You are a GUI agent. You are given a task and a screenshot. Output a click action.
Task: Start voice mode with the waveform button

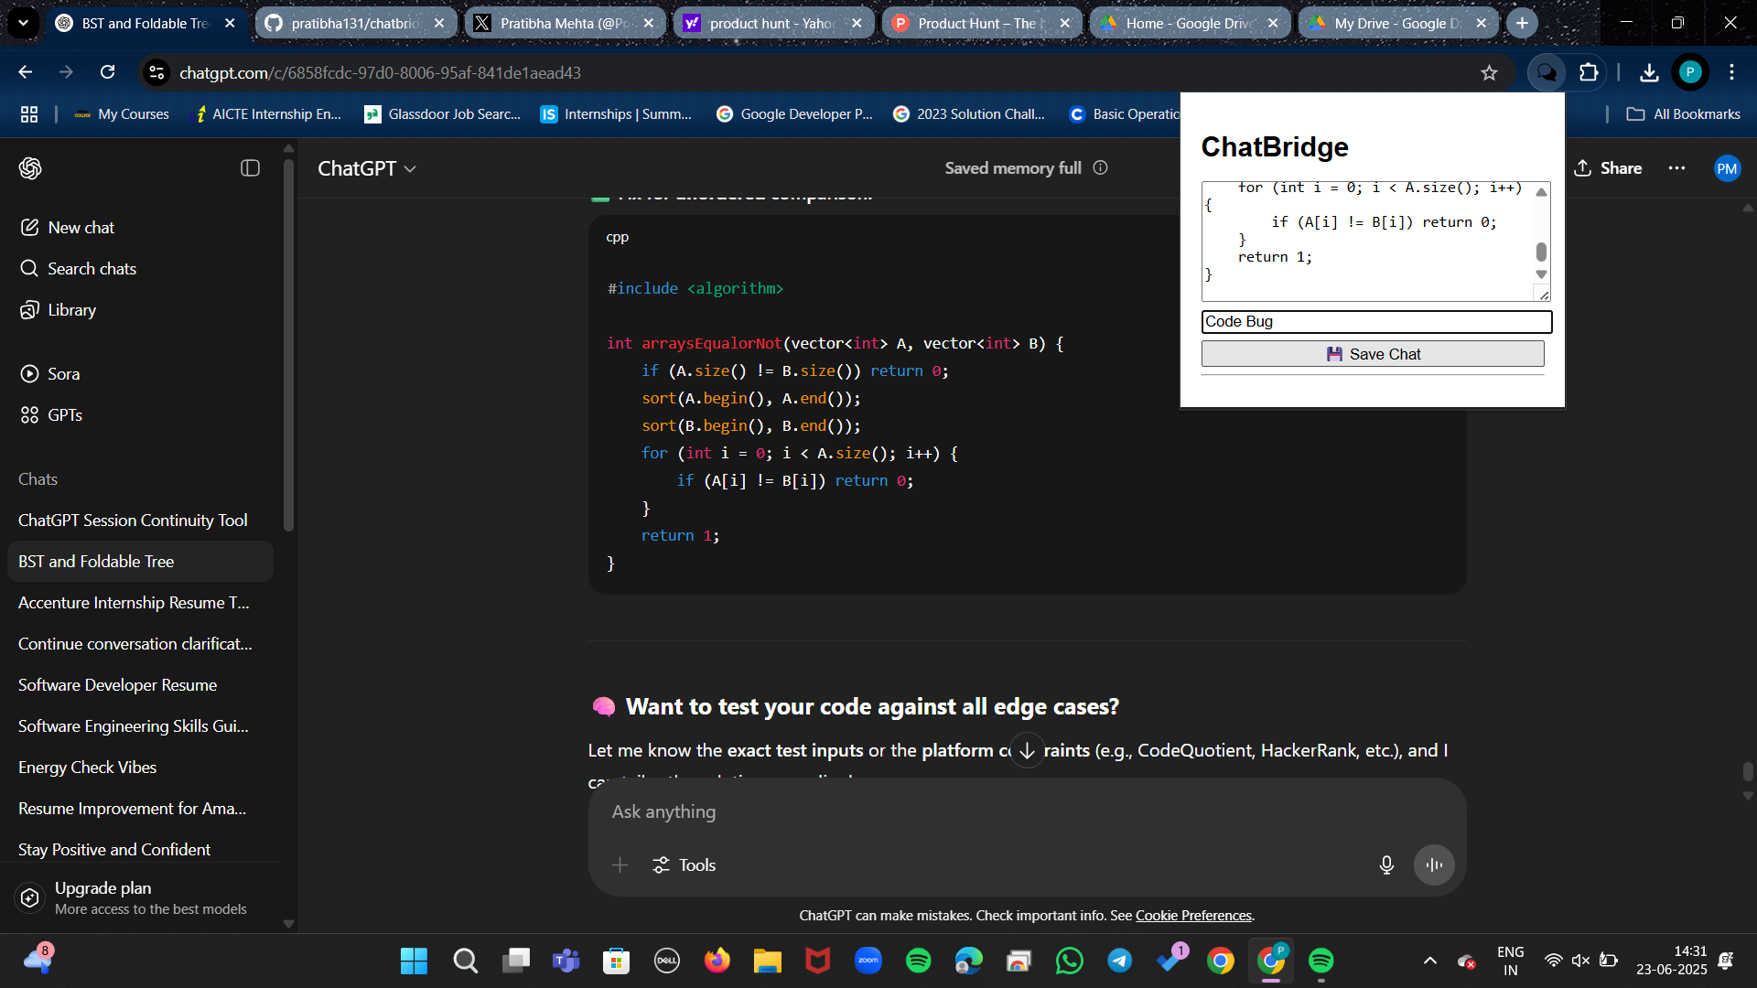[x=1434, y=865]
